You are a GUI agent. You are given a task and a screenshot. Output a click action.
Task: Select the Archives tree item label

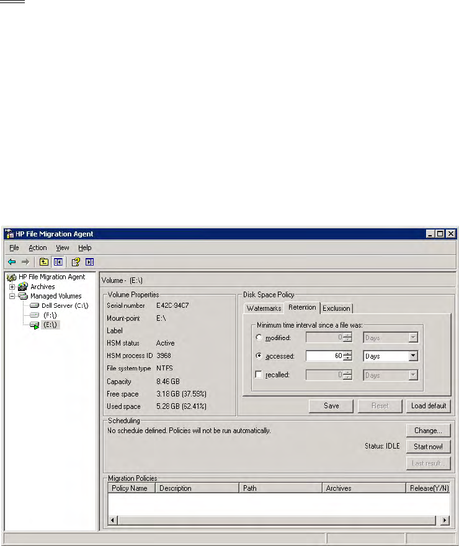point(42,287)
